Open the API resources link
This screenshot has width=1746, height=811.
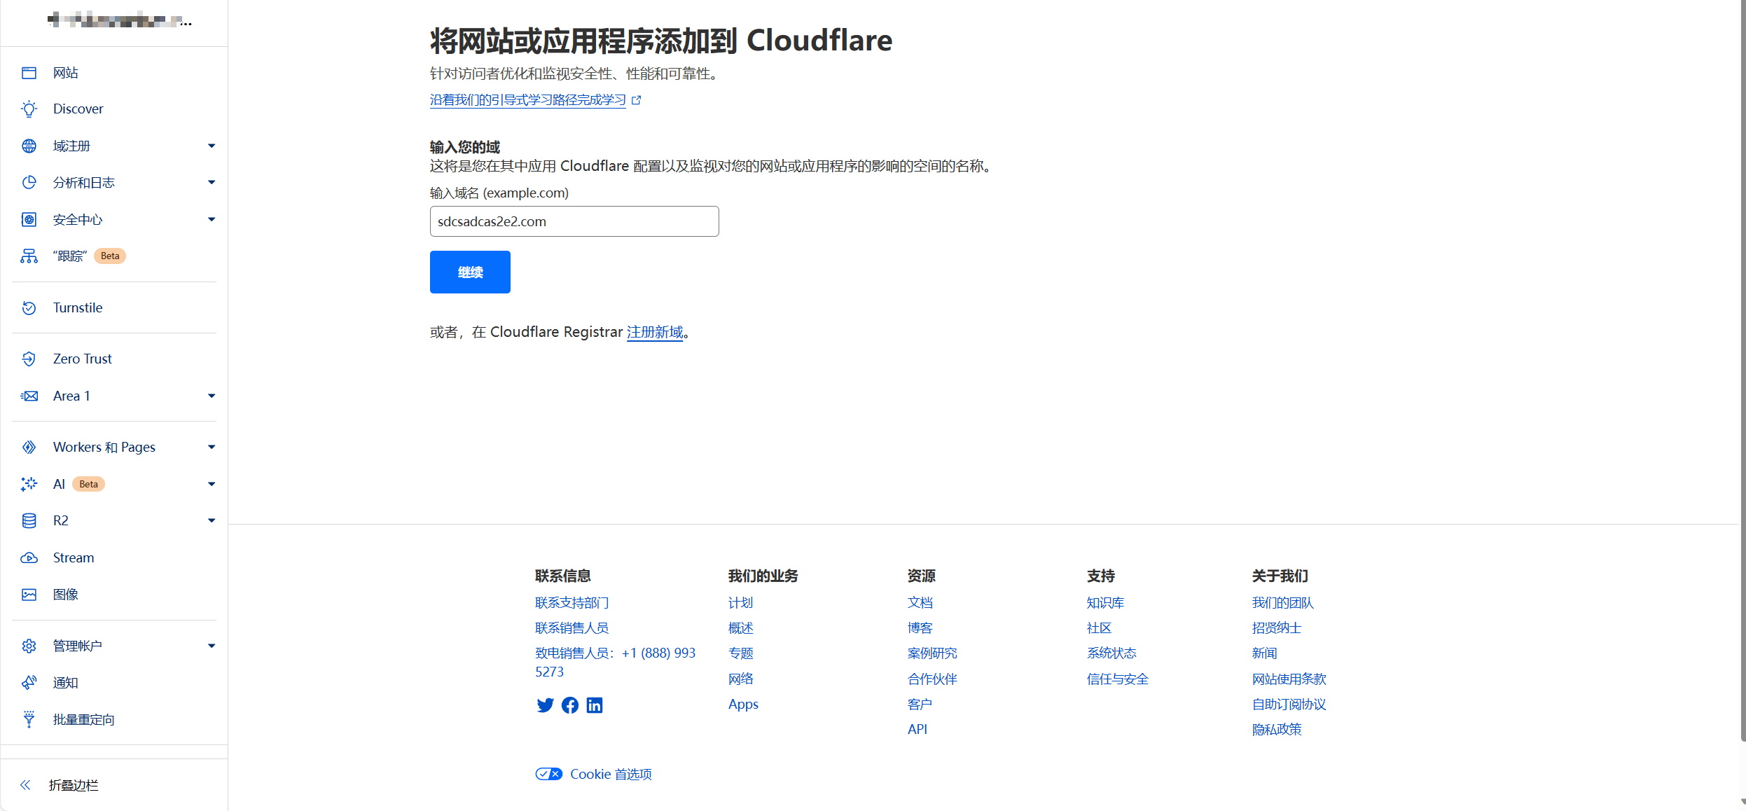[917, 730]
